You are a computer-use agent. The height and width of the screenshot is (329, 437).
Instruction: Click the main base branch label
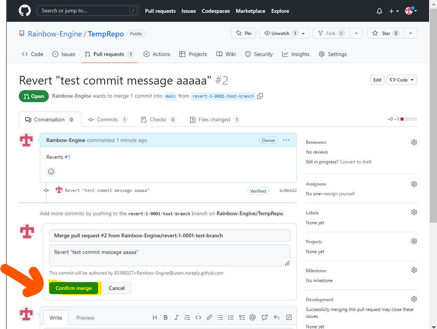[x=171, y=96]
